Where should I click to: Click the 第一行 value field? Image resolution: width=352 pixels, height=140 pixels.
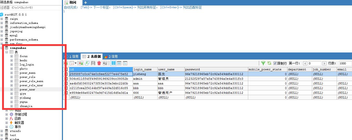315,63
